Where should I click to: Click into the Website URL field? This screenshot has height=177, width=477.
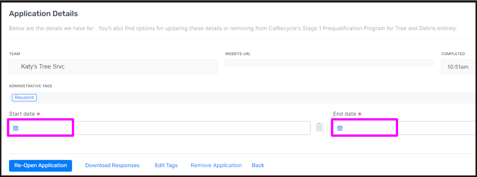pyautogui.click(x=329, y=63)
